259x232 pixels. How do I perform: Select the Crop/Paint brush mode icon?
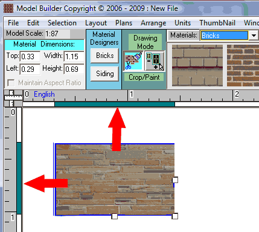click(133, 61)
